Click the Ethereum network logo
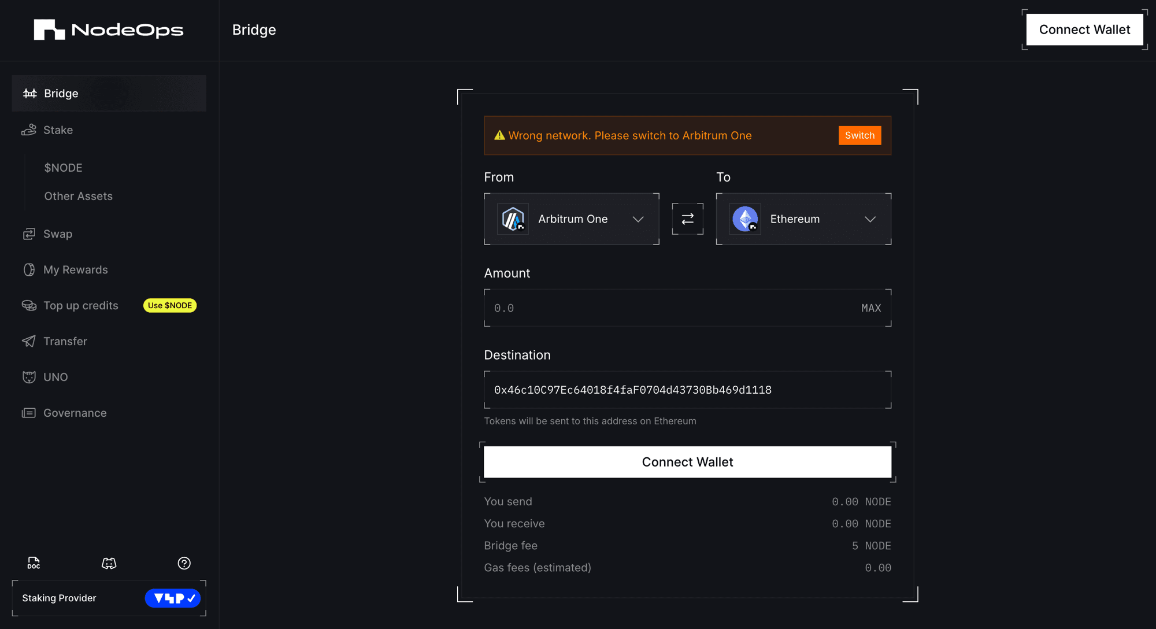 tap(745, 219)
